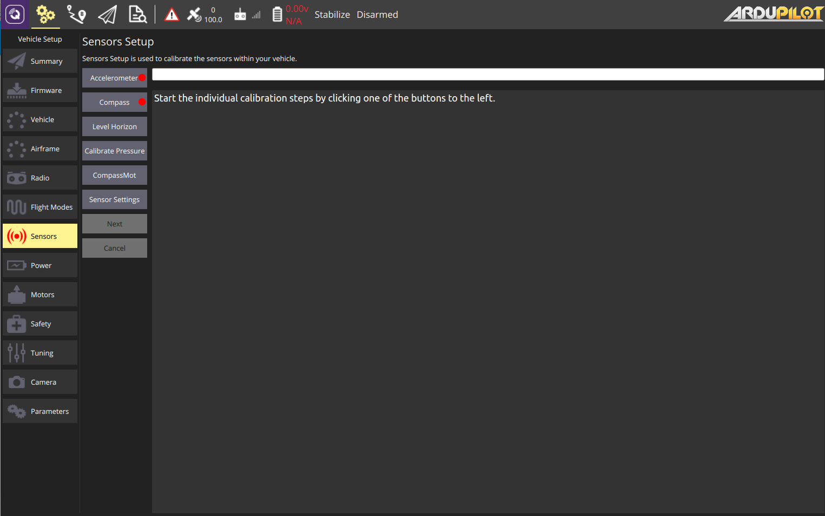Viewport: 825px width, 516px height.
Task: Open the Power setup page
Action: click(x=40, y=265)
